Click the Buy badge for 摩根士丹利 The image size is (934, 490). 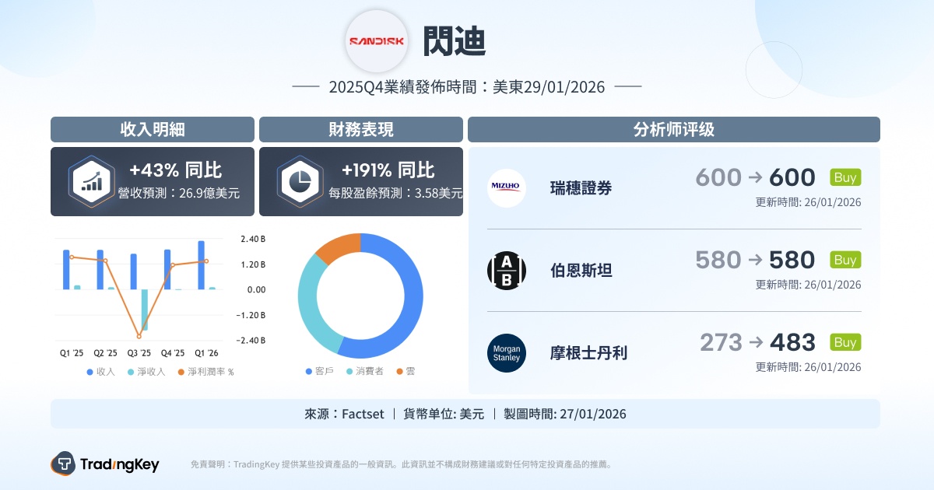click(x=845, y=342)
